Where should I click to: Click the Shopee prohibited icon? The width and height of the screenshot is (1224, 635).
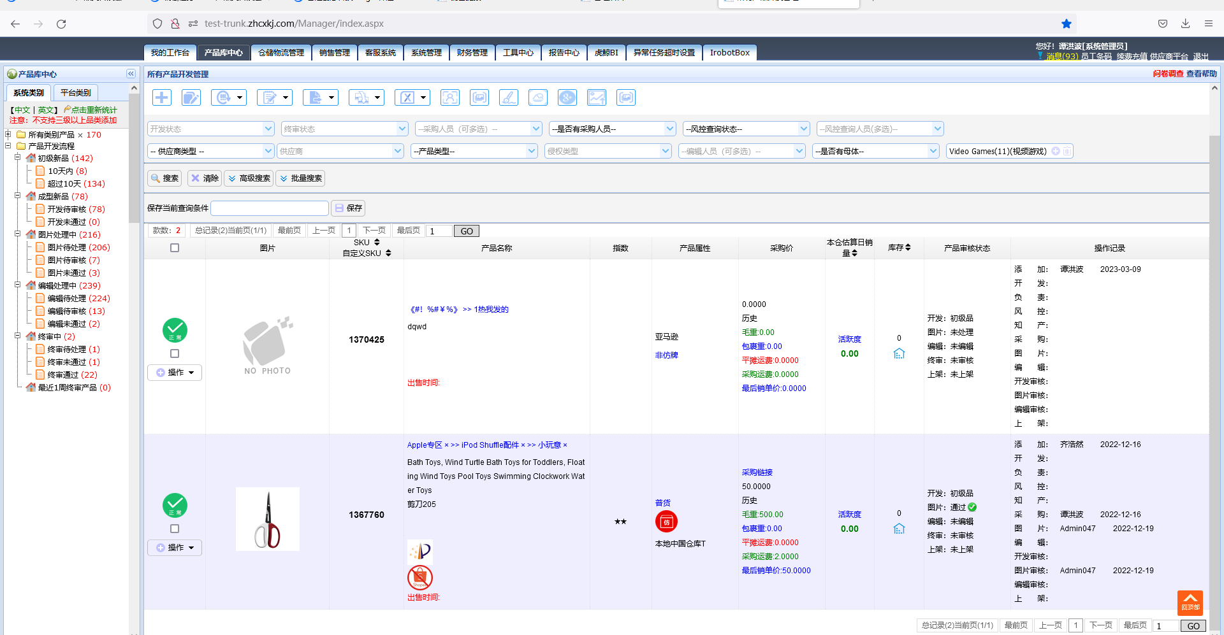420,578
